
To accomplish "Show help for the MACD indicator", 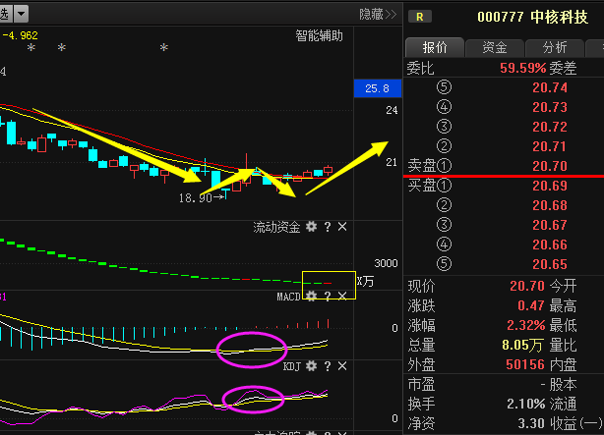I will (x=328, y=296).
